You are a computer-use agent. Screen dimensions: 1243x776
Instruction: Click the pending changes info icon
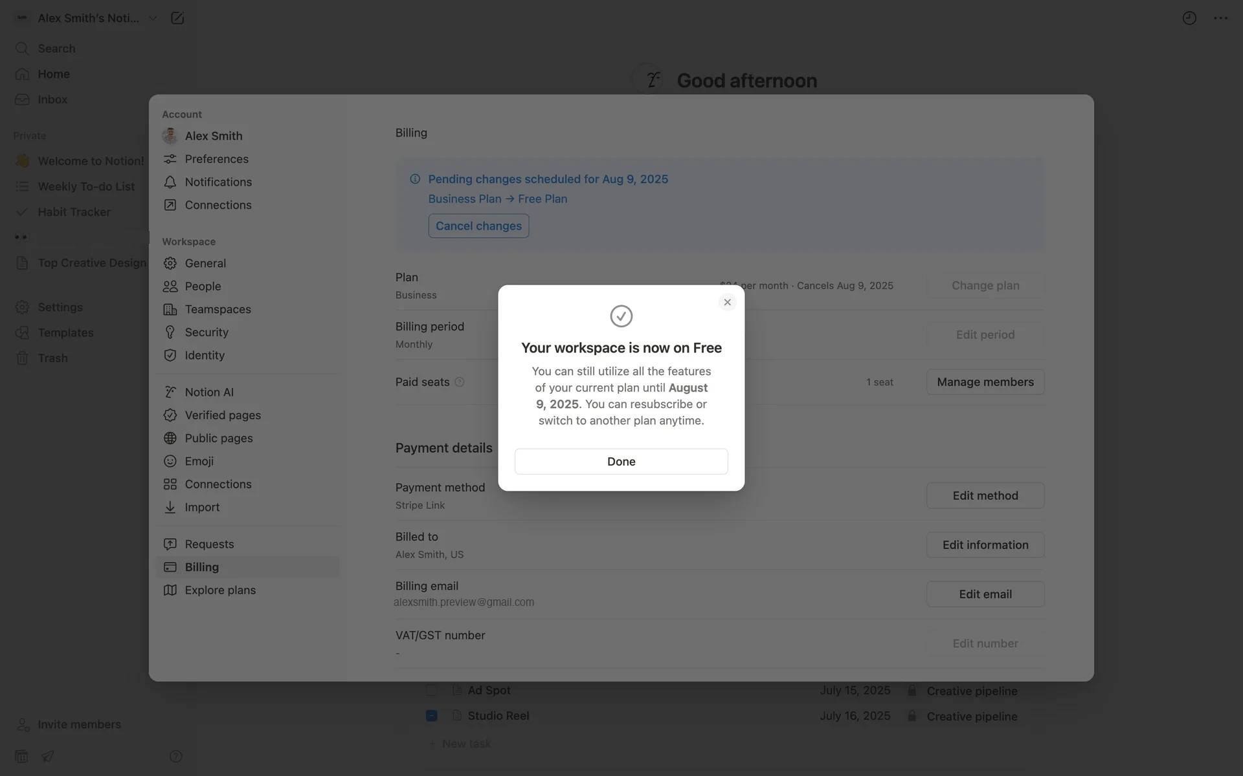pyautogui.click(x=415, y=179)
